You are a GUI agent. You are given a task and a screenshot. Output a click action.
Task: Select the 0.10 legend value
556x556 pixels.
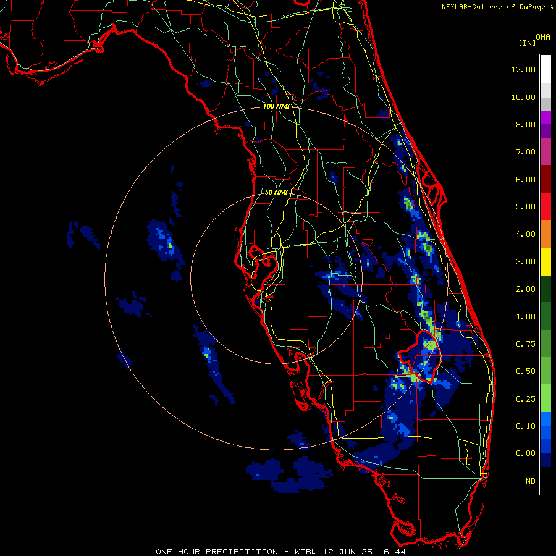click(526, 426)
